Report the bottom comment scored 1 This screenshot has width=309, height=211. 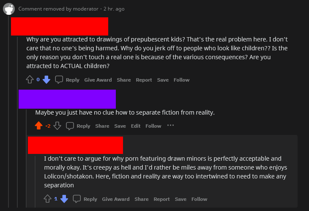coord(161,199)
